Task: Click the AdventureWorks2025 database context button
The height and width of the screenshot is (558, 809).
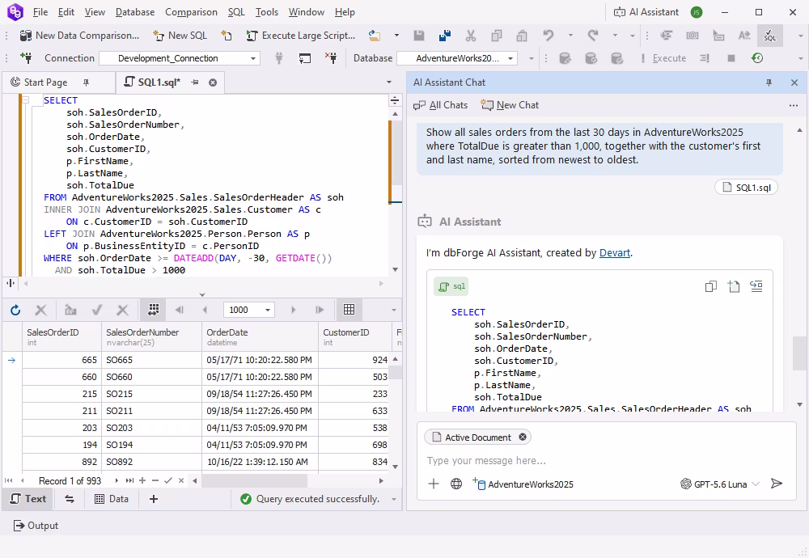Action: click(523, 484)
